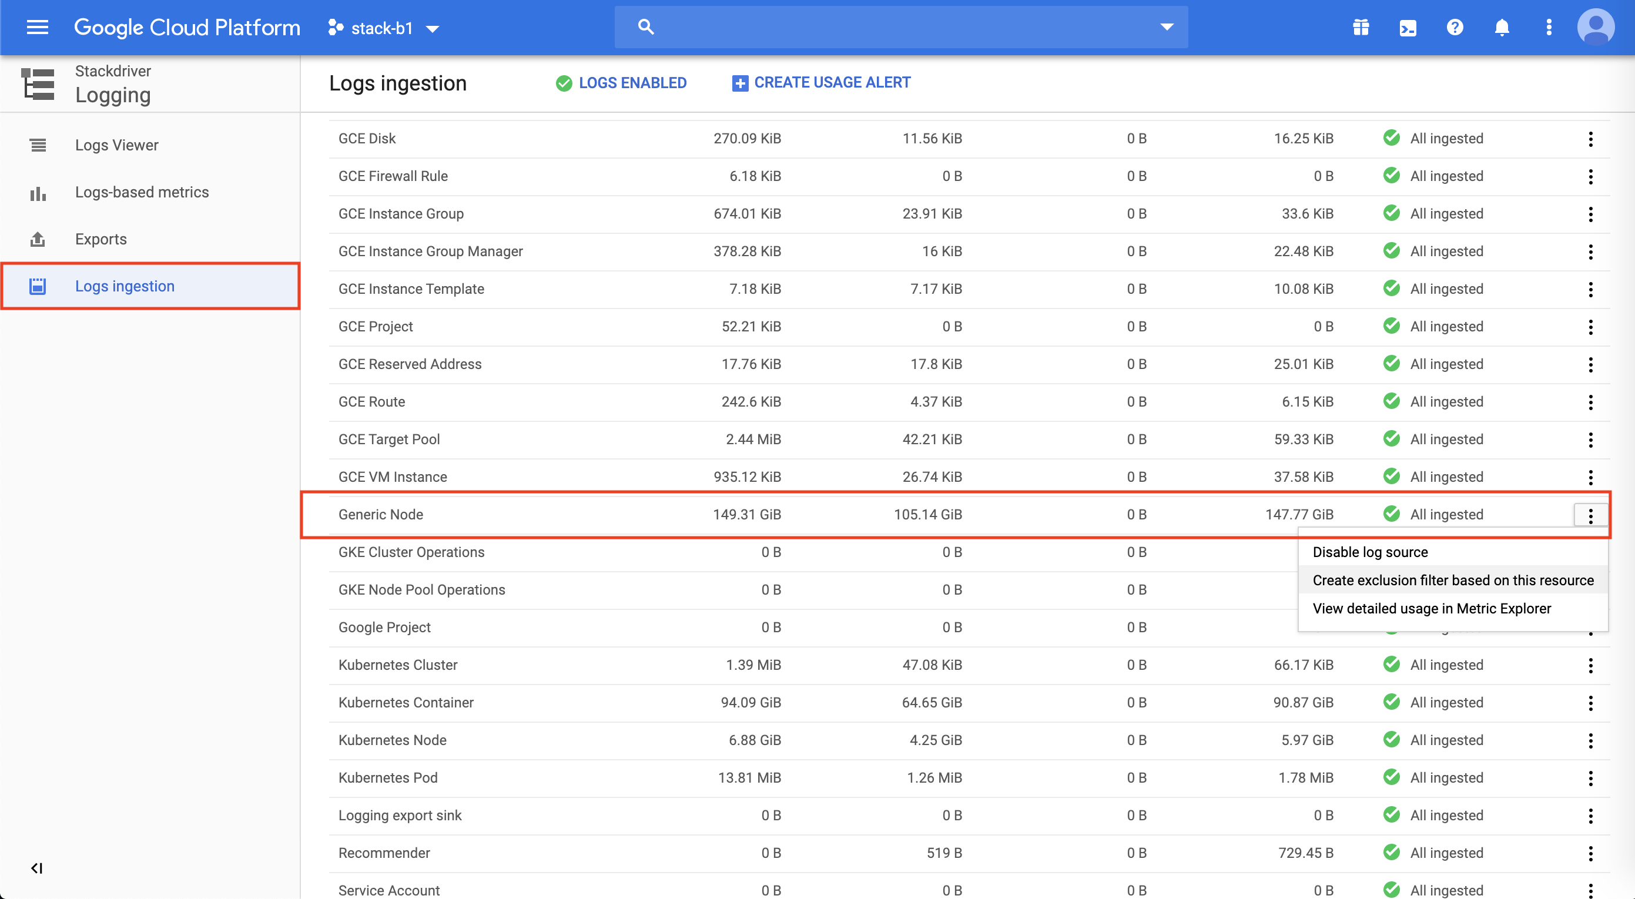
Task: Open the notifications bell
Action: pos(1501,27)
